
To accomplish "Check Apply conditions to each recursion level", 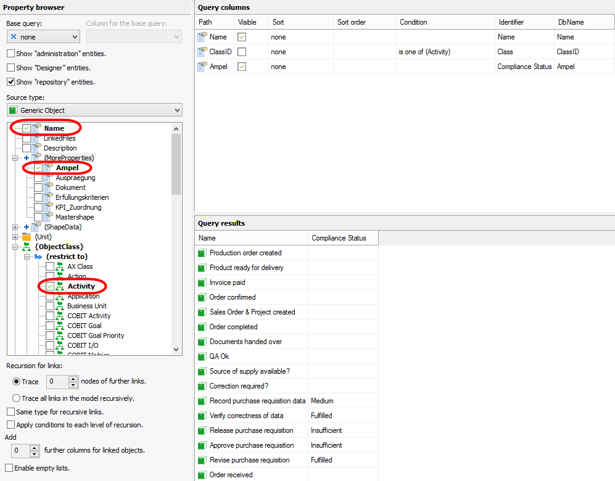I will pyautogui.click(x=11, y=424).
